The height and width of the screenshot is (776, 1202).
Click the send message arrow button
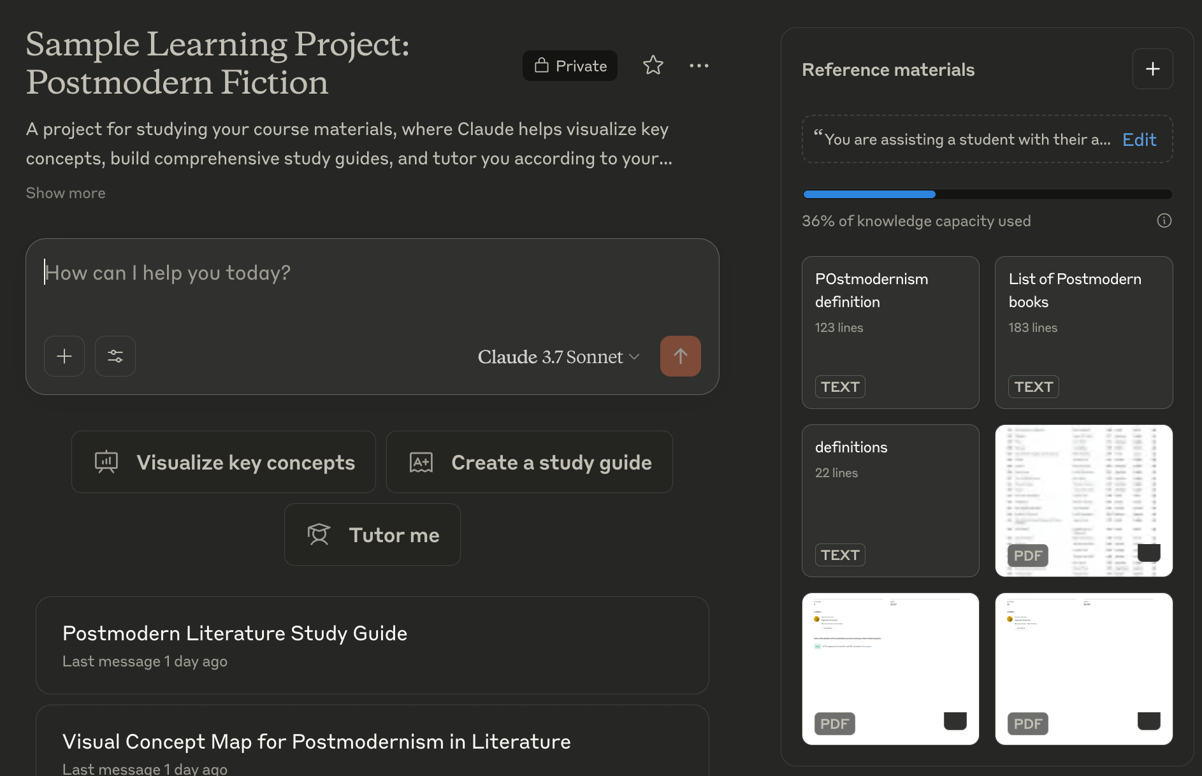680,356
